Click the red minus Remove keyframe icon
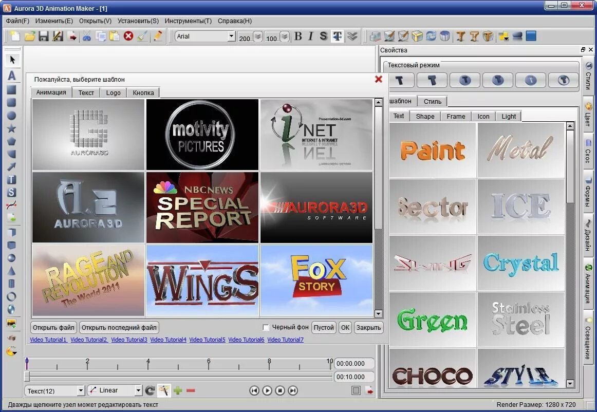The height and width of the screenshot is (412, 597). (x=191, y=390)
